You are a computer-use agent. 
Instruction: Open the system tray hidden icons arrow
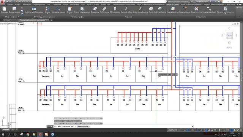216,134
